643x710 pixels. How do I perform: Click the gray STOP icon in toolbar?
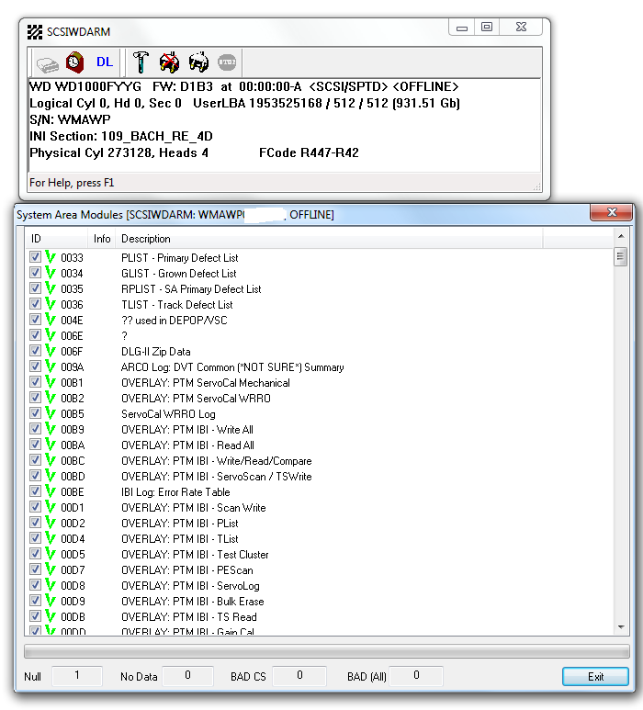click(227, 62)
